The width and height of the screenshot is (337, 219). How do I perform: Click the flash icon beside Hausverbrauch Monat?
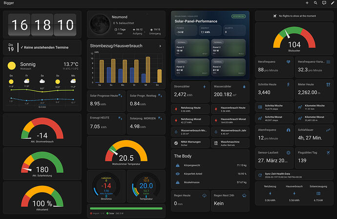pyautogui.click(x=216, y=120)
